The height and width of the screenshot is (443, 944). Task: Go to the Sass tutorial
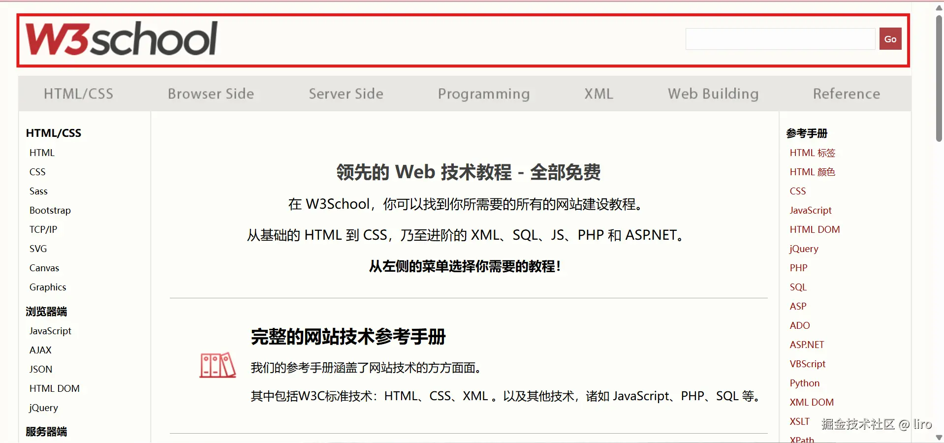tap(38, 191)
